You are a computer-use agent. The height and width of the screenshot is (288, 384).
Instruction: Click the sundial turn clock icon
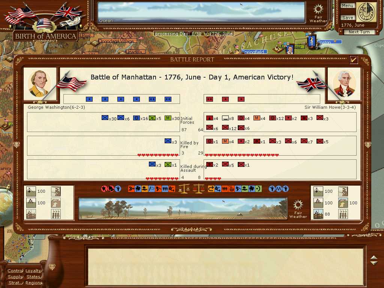(366, 12)
